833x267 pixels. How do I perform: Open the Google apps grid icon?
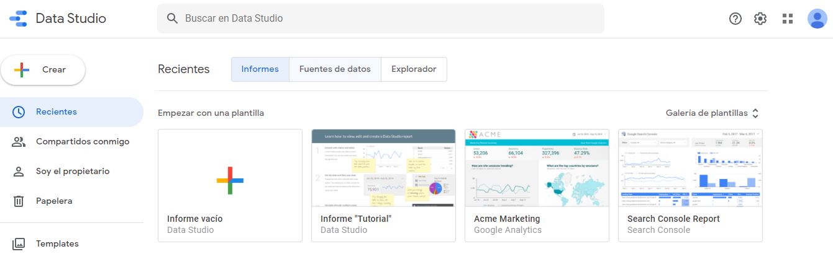[x=788, y=19]
